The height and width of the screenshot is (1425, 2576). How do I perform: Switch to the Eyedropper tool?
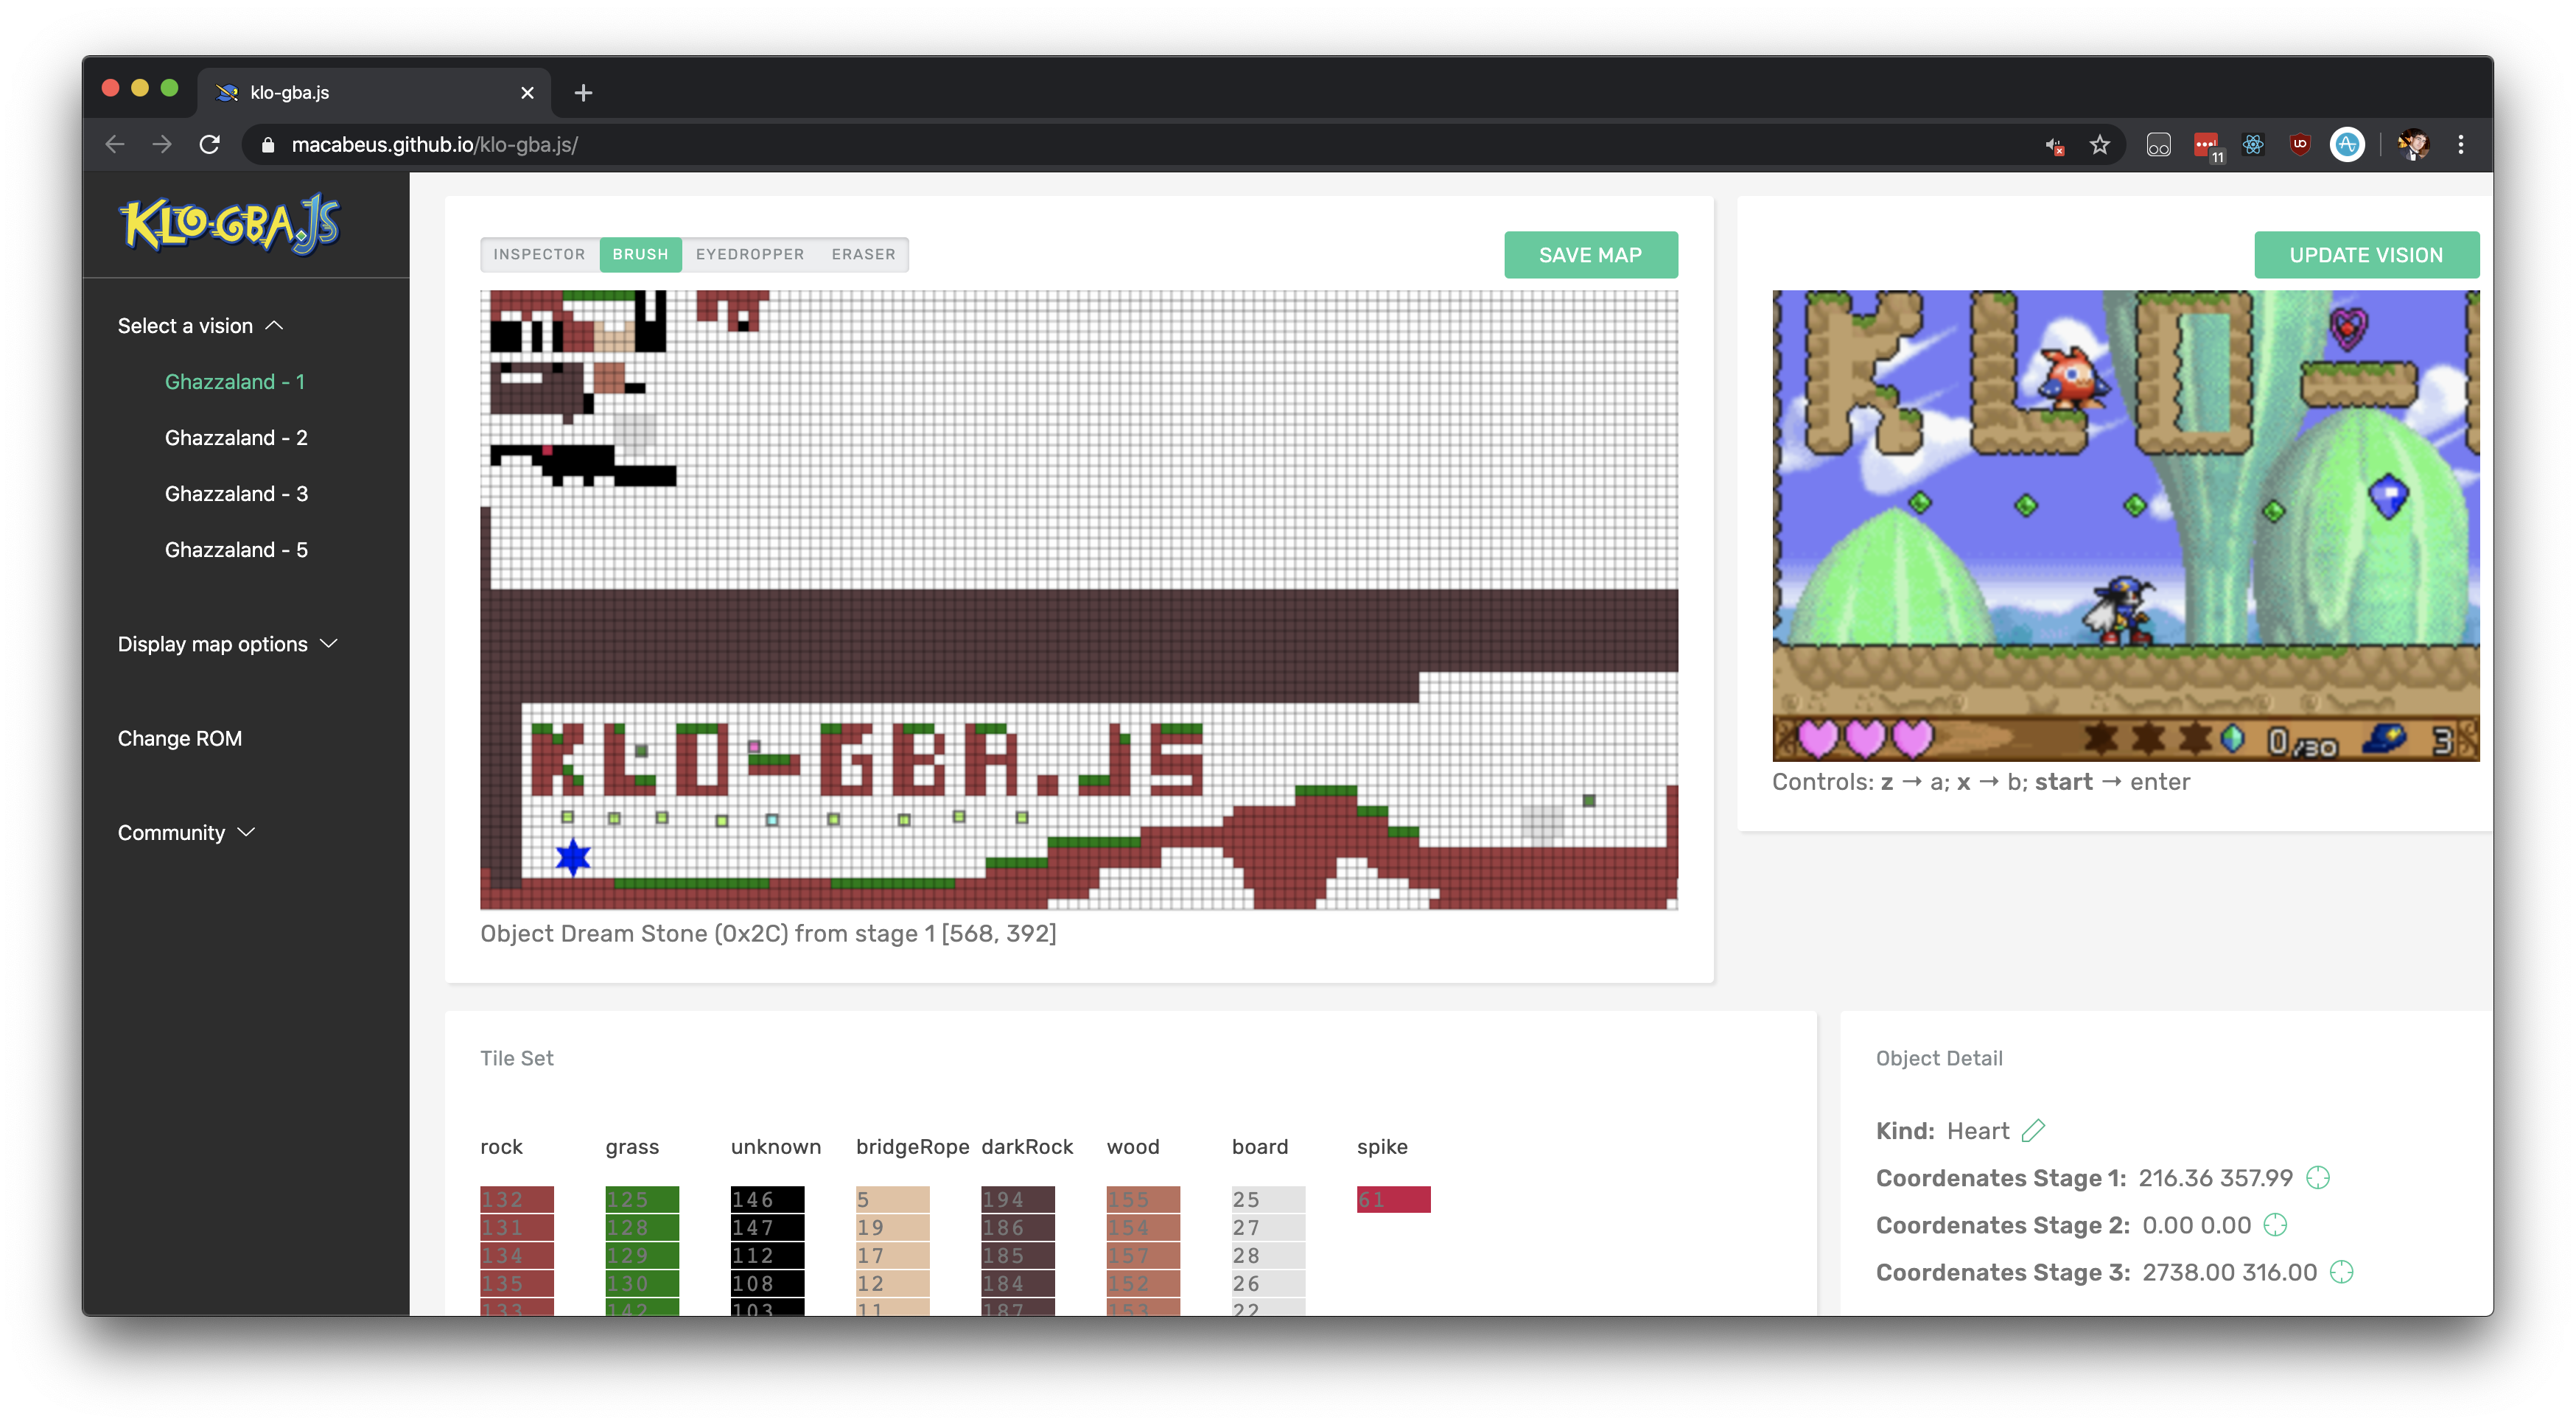[750, 254]
